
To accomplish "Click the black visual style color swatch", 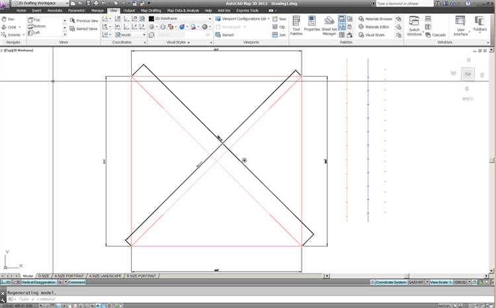I will 151,19.
